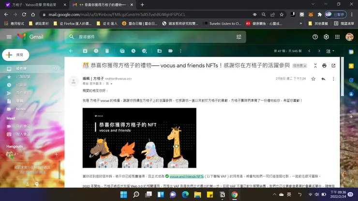358x201 pixels.
Task: Open Google Tasks in the side panel
Action: 351,80
